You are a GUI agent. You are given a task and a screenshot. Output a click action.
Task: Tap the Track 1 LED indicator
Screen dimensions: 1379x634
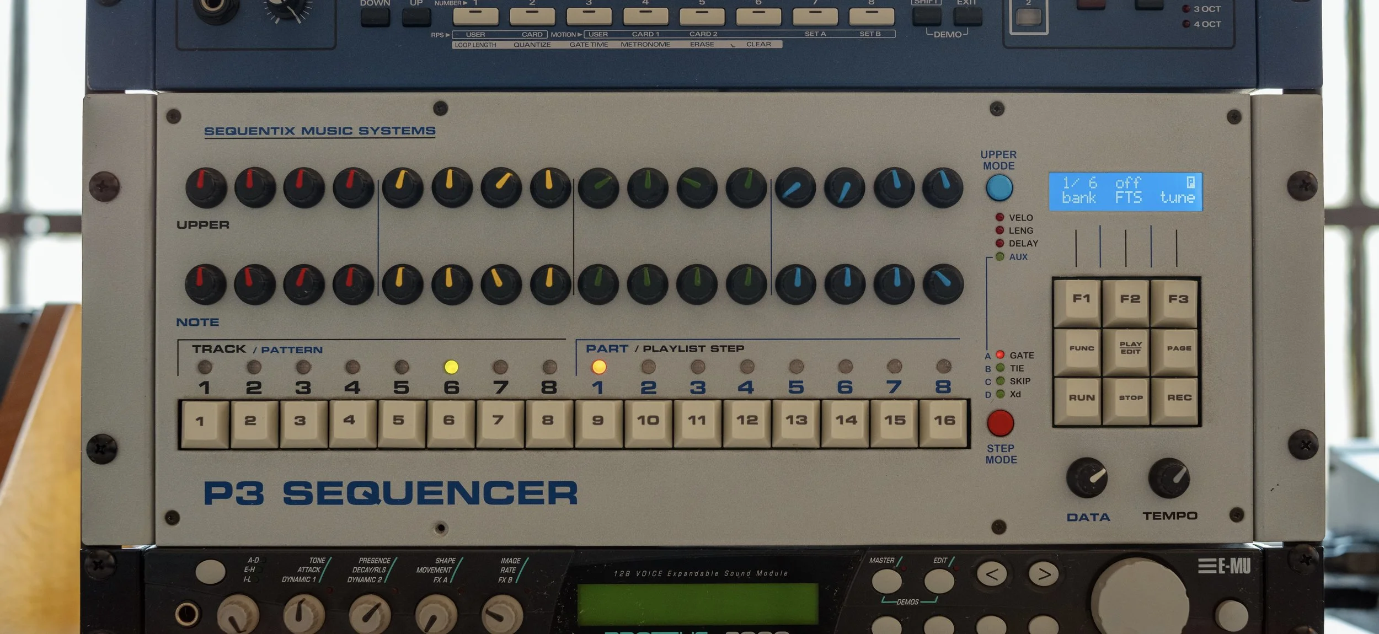pos(205,367)
